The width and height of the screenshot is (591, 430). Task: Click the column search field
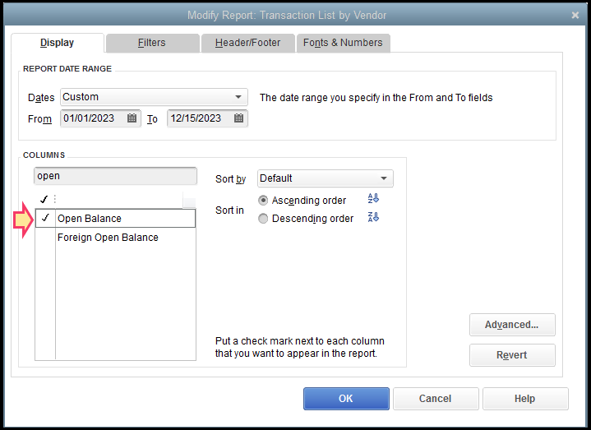(x=115, y=176)
